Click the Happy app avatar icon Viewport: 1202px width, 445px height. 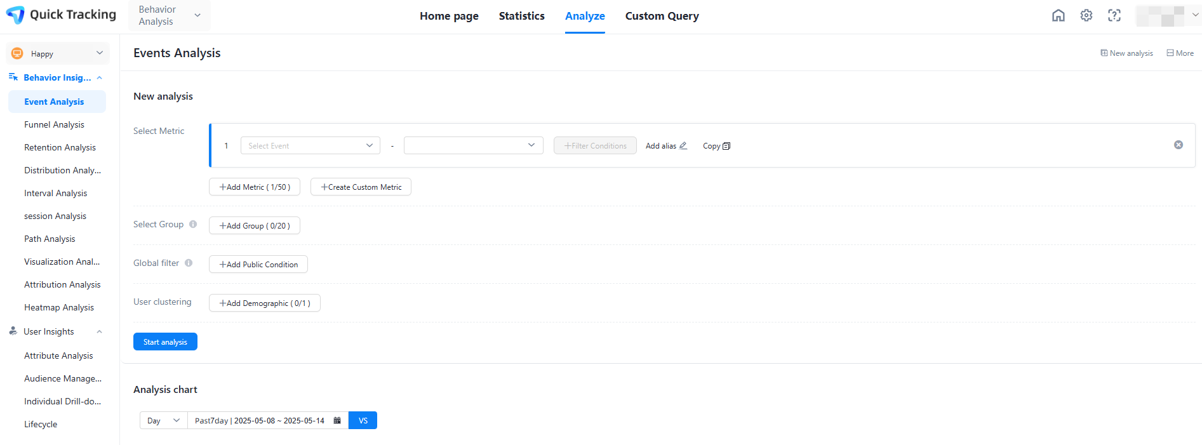(x=17, y=53)
